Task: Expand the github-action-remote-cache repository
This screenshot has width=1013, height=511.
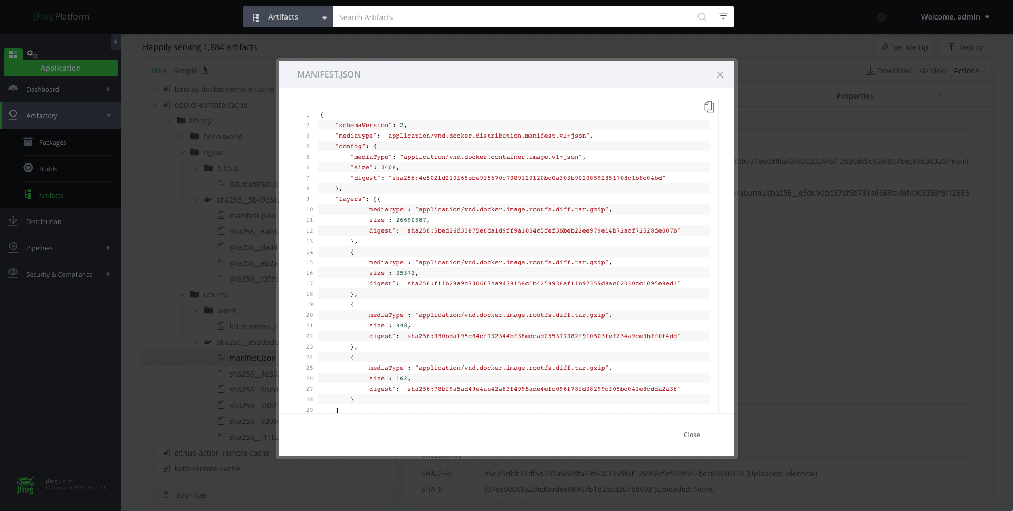Action: [x=154, y=452]
